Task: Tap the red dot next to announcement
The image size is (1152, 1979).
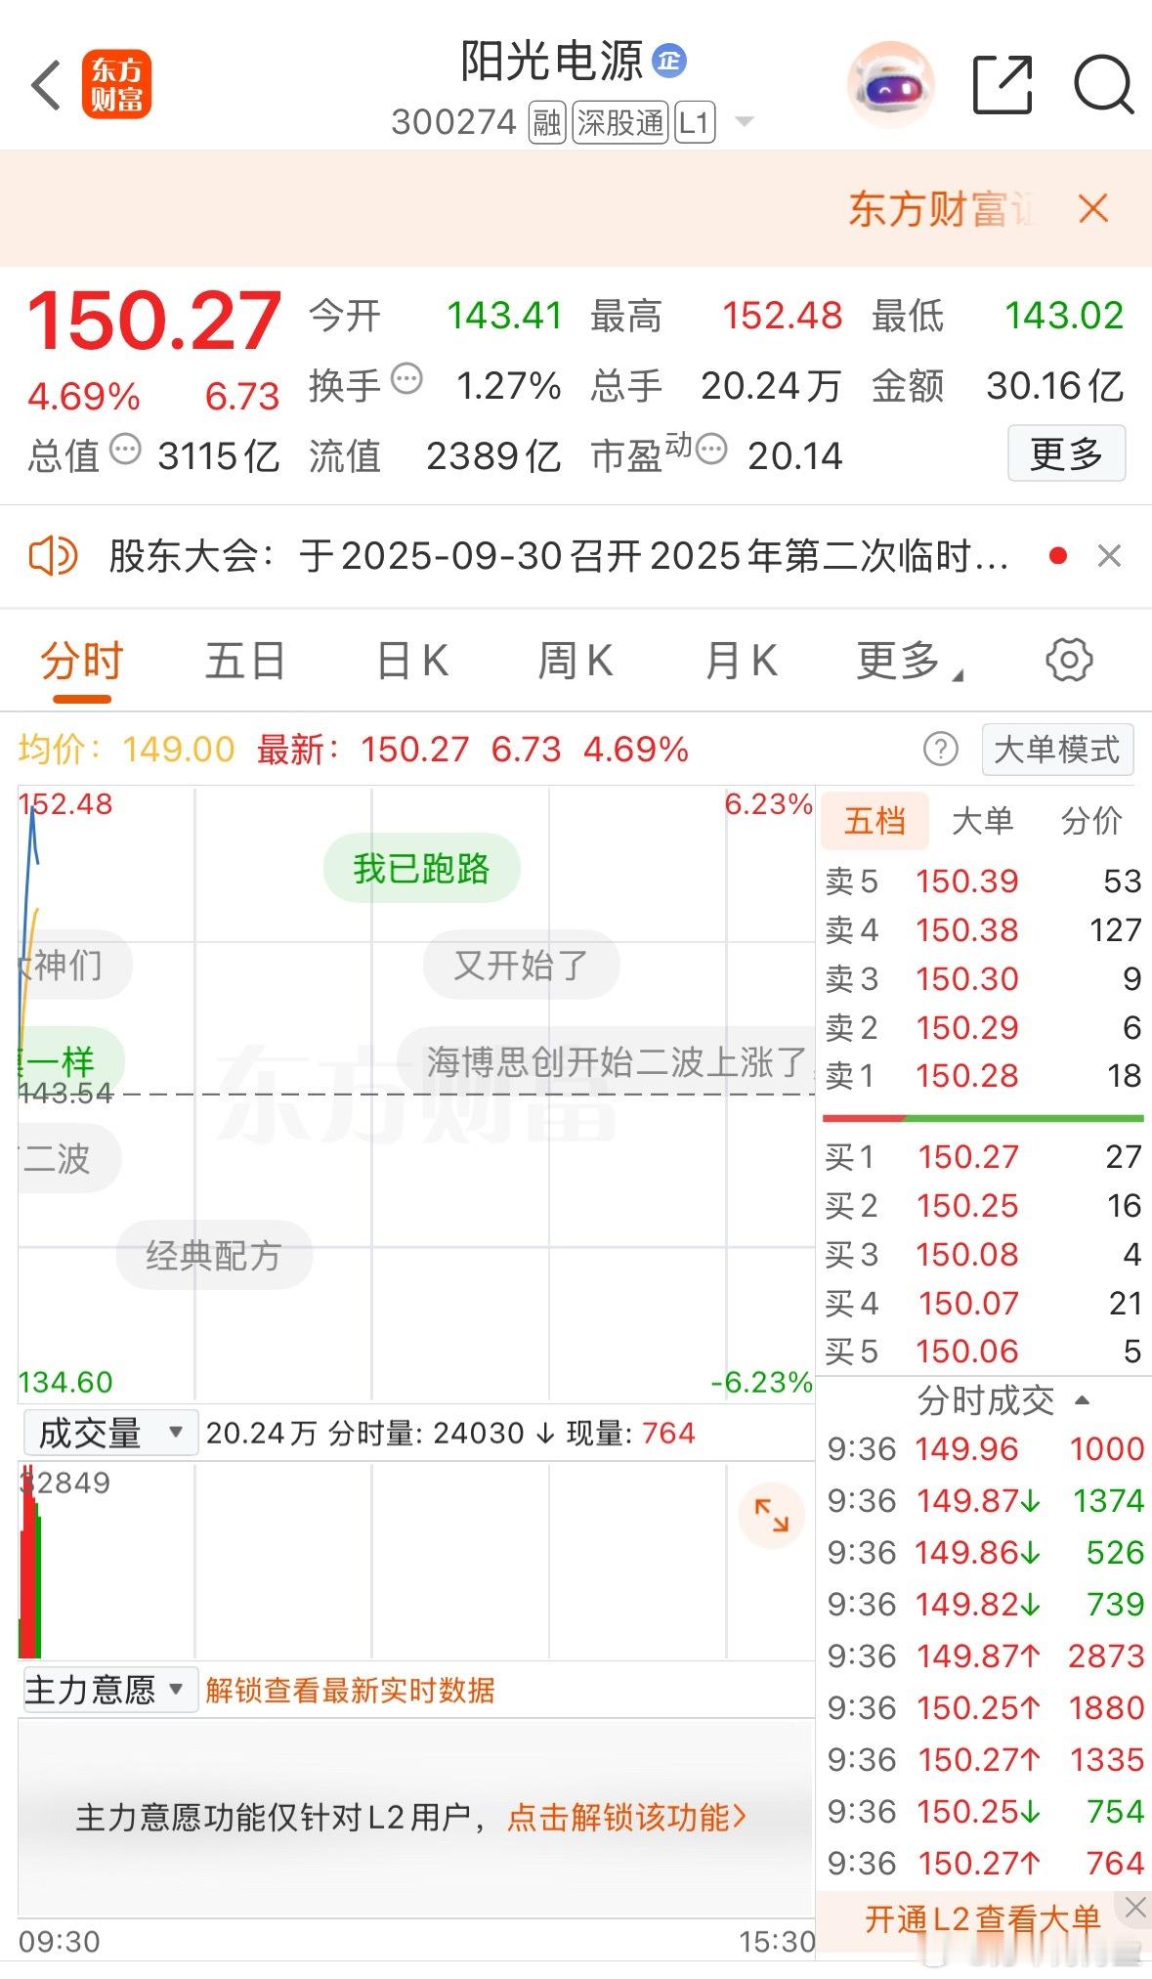Action: (x=1057, y=556)
